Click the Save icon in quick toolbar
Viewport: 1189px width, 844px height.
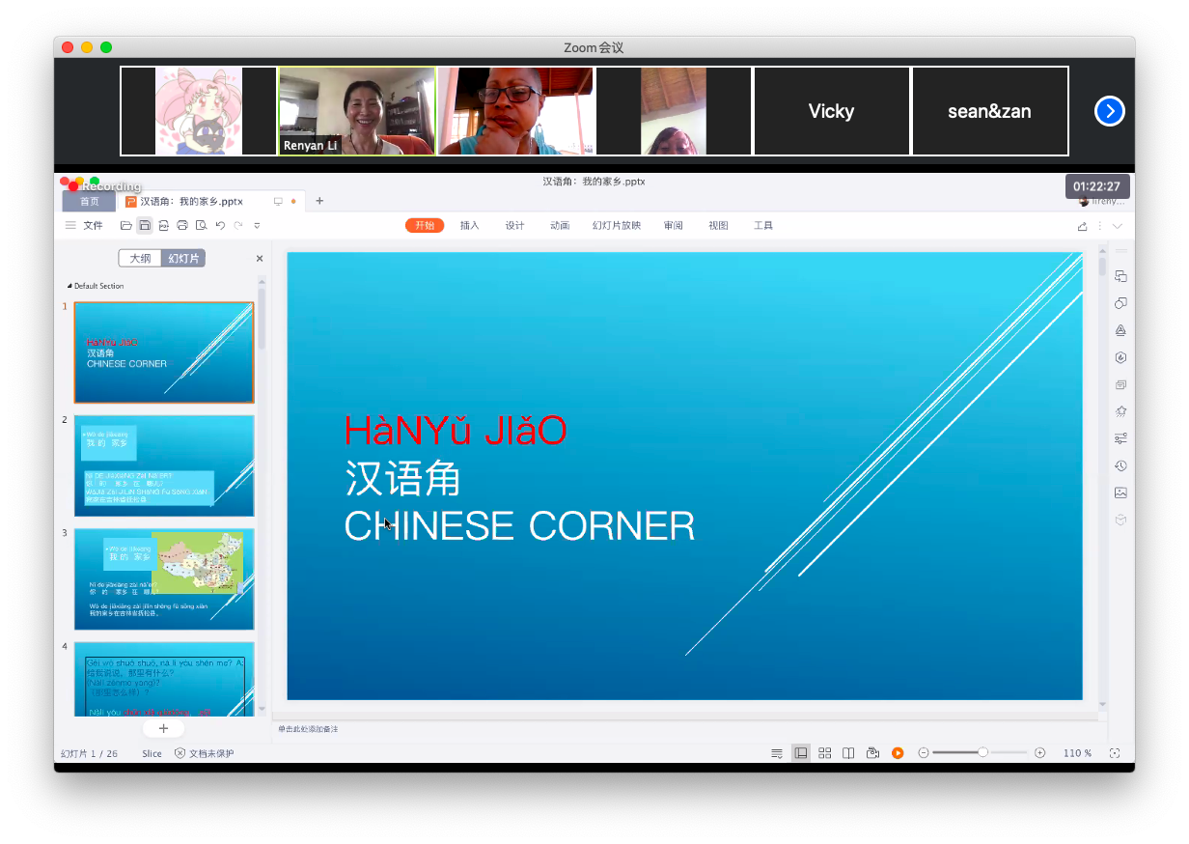click(144, 226)
